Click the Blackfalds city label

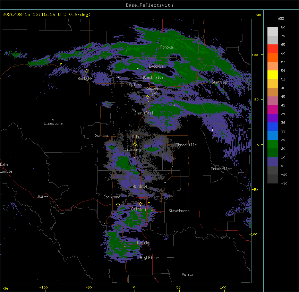pos(153,77)
